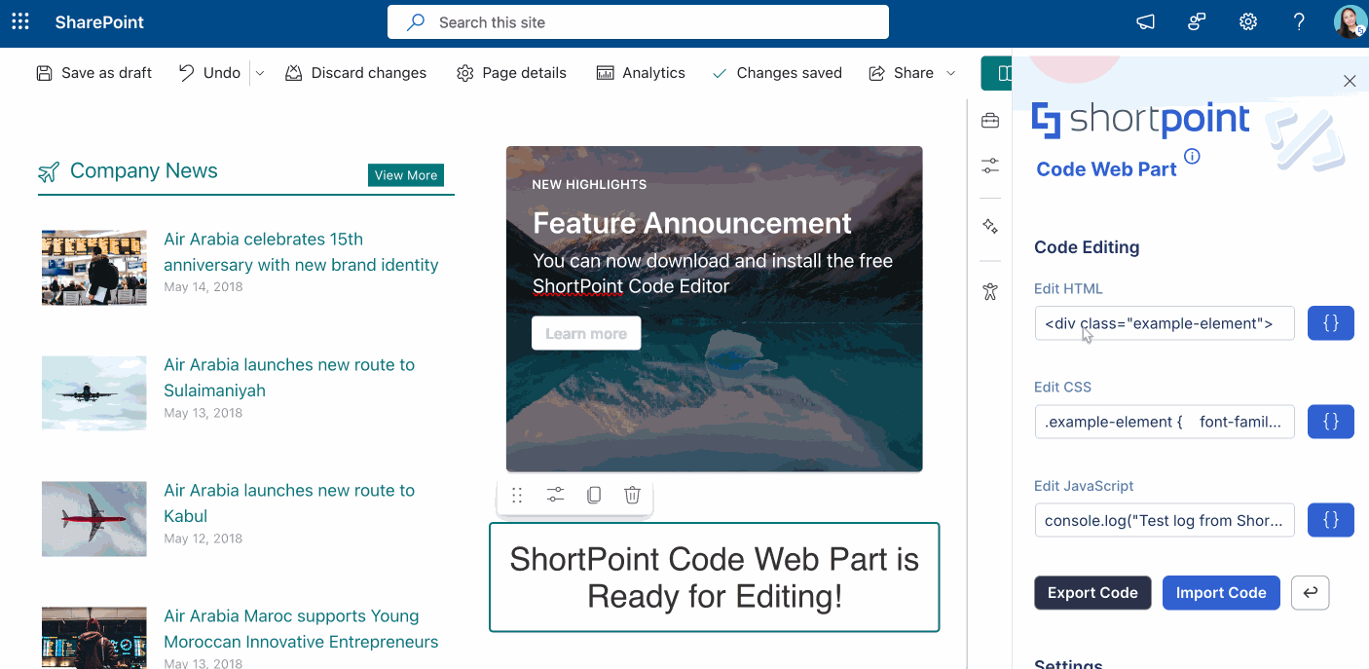Duplicate the web part with copy icon

tap(594, 496)
